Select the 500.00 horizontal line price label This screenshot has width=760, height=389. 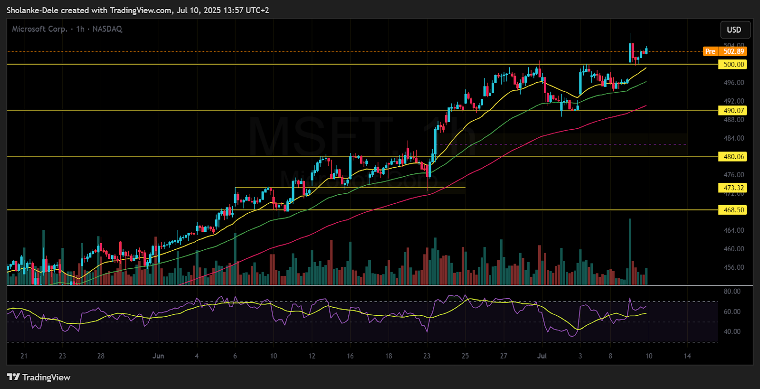[732, 64]
